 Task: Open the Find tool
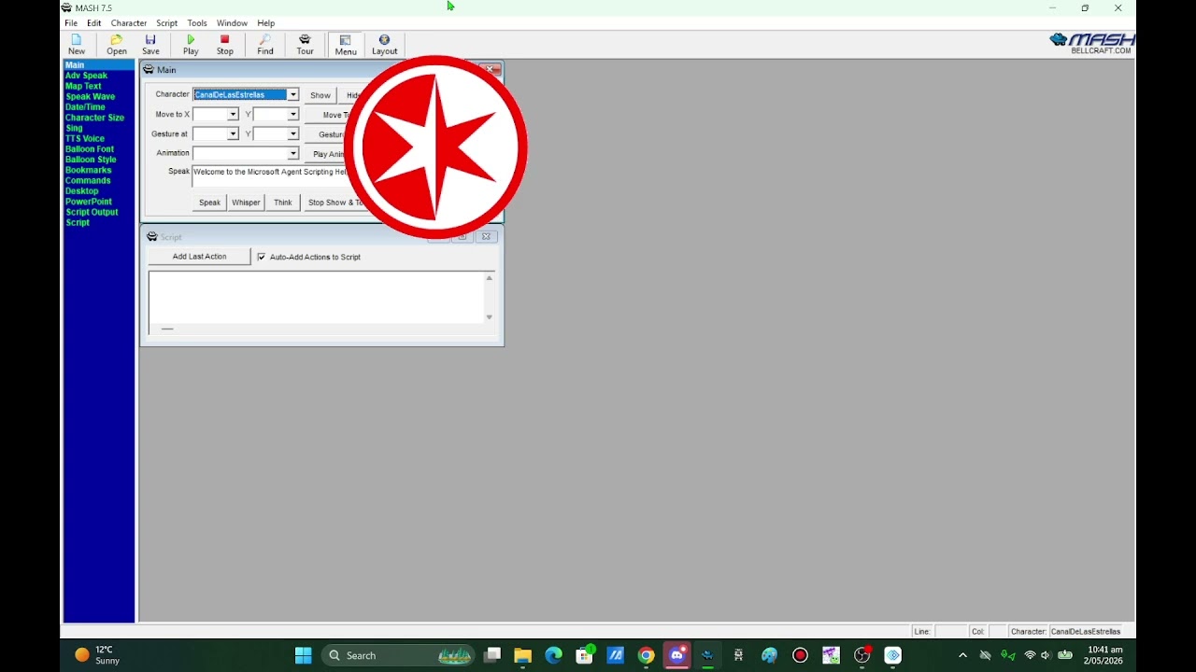[x=265, y=45]
